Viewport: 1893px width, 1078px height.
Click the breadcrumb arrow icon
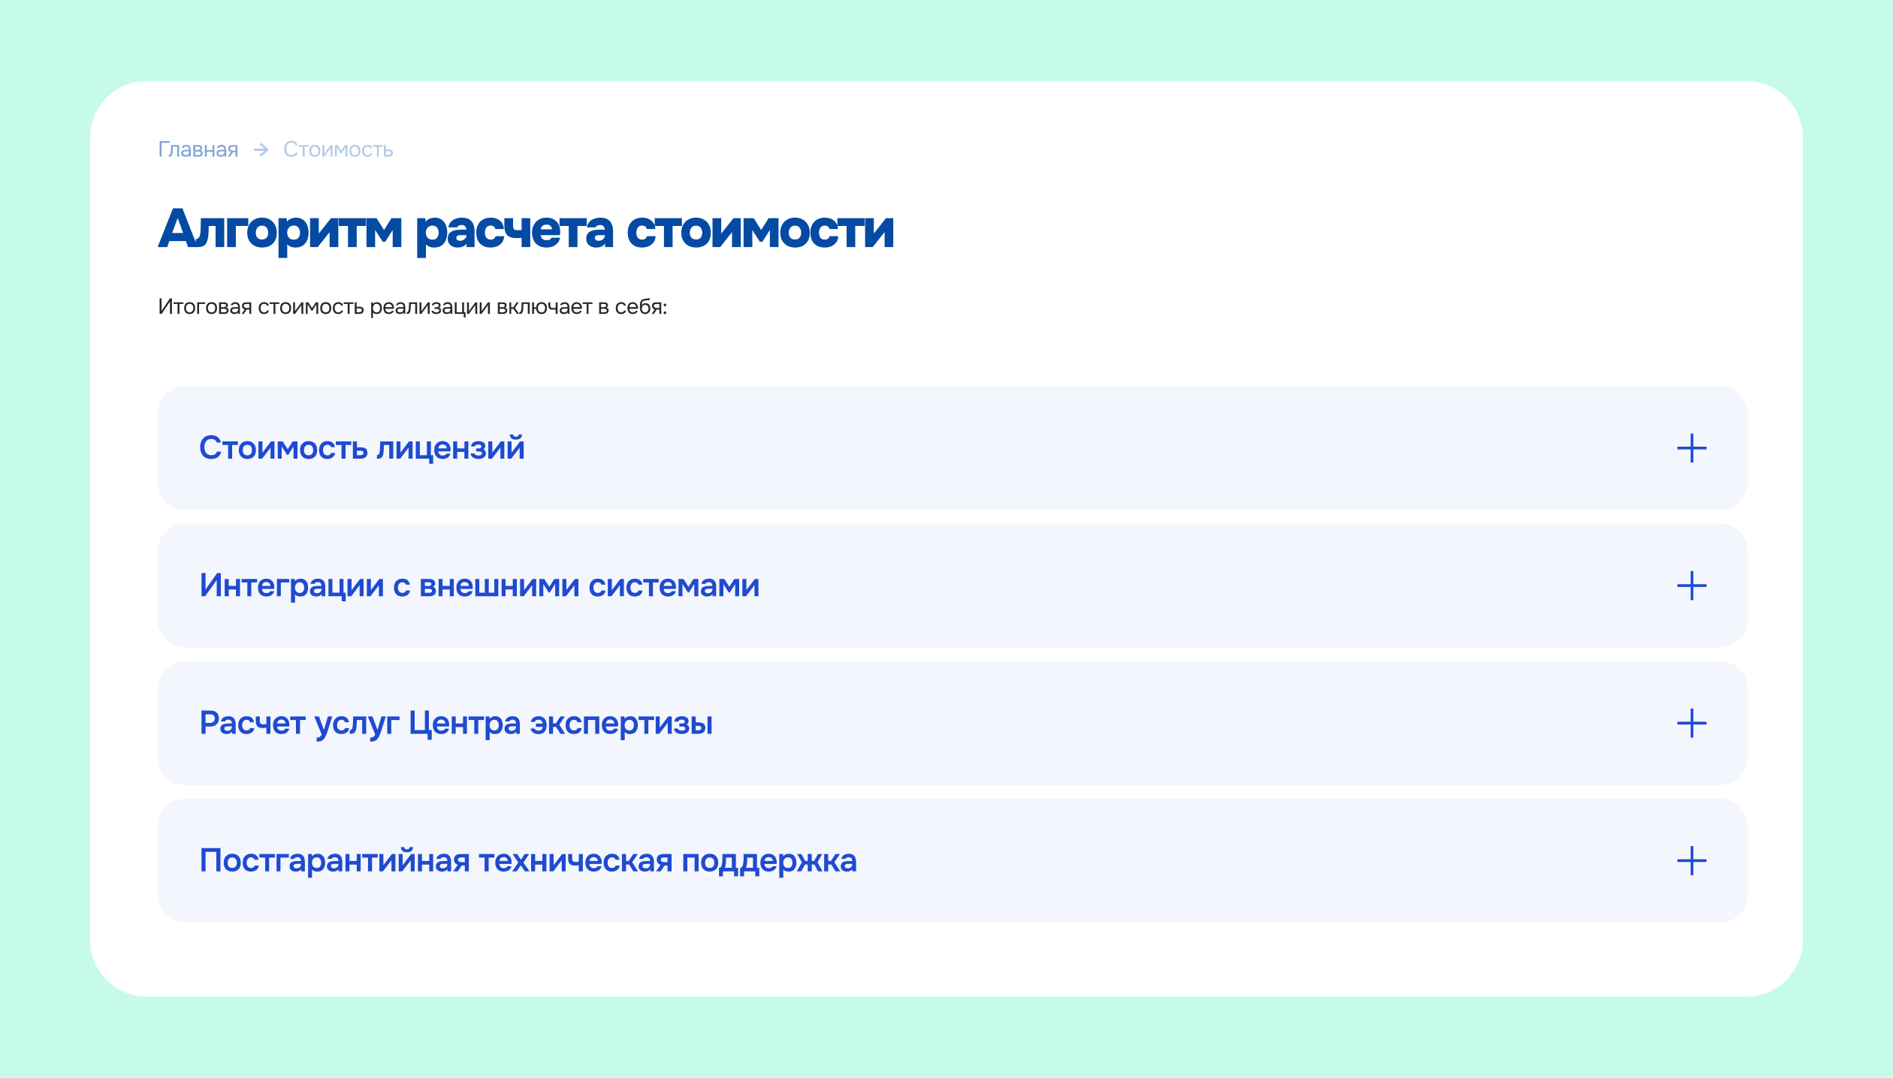(261, 150)
